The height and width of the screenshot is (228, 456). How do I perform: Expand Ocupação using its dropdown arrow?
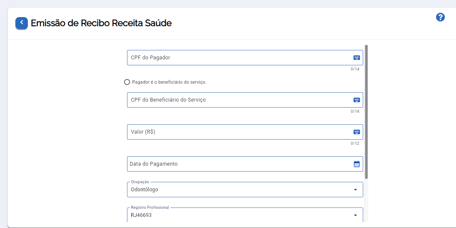point(355,190)
